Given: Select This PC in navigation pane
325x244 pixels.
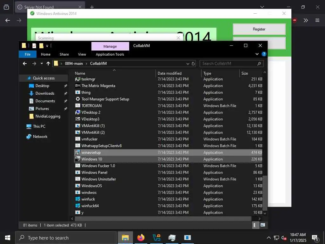Looking at the screenshot, I should pyautogui.click(x=36, y=126).
